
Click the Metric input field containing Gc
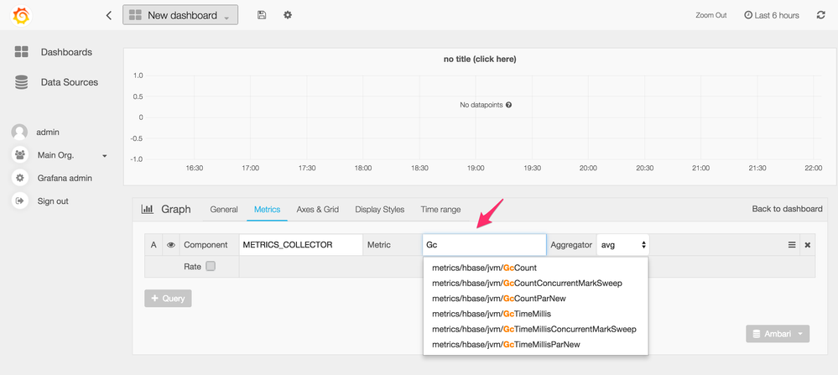click(484, 245)
